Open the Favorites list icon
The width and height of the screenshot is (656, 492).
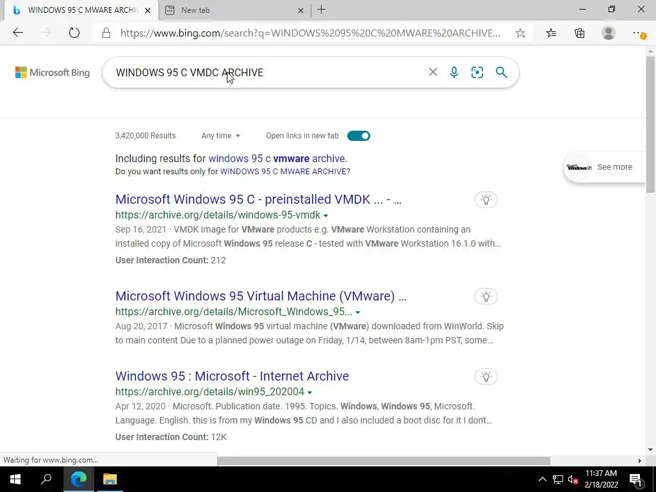click(552, 33)
